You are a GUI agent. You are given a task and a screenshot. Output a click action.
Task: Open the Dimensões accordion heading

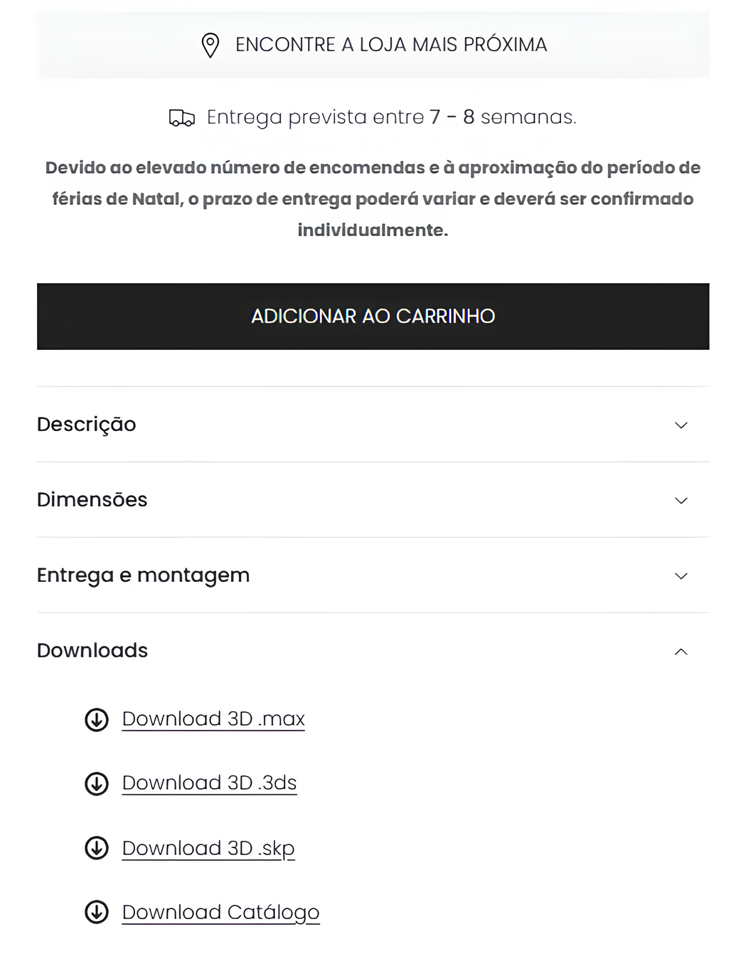pos(92,500)
